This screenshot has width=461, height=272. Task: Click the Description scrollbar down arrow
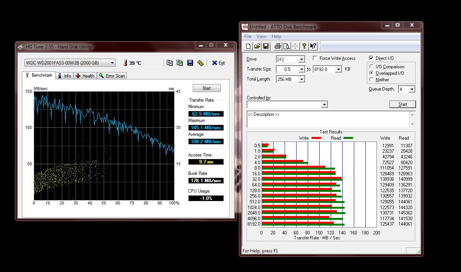click(413, 124)
